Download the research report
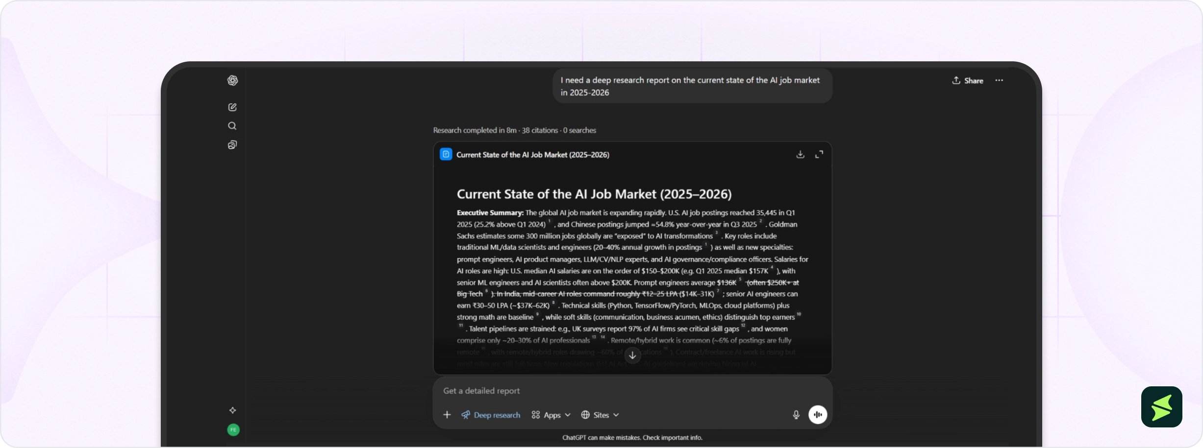1203x448 pixels. coord(801,155)
